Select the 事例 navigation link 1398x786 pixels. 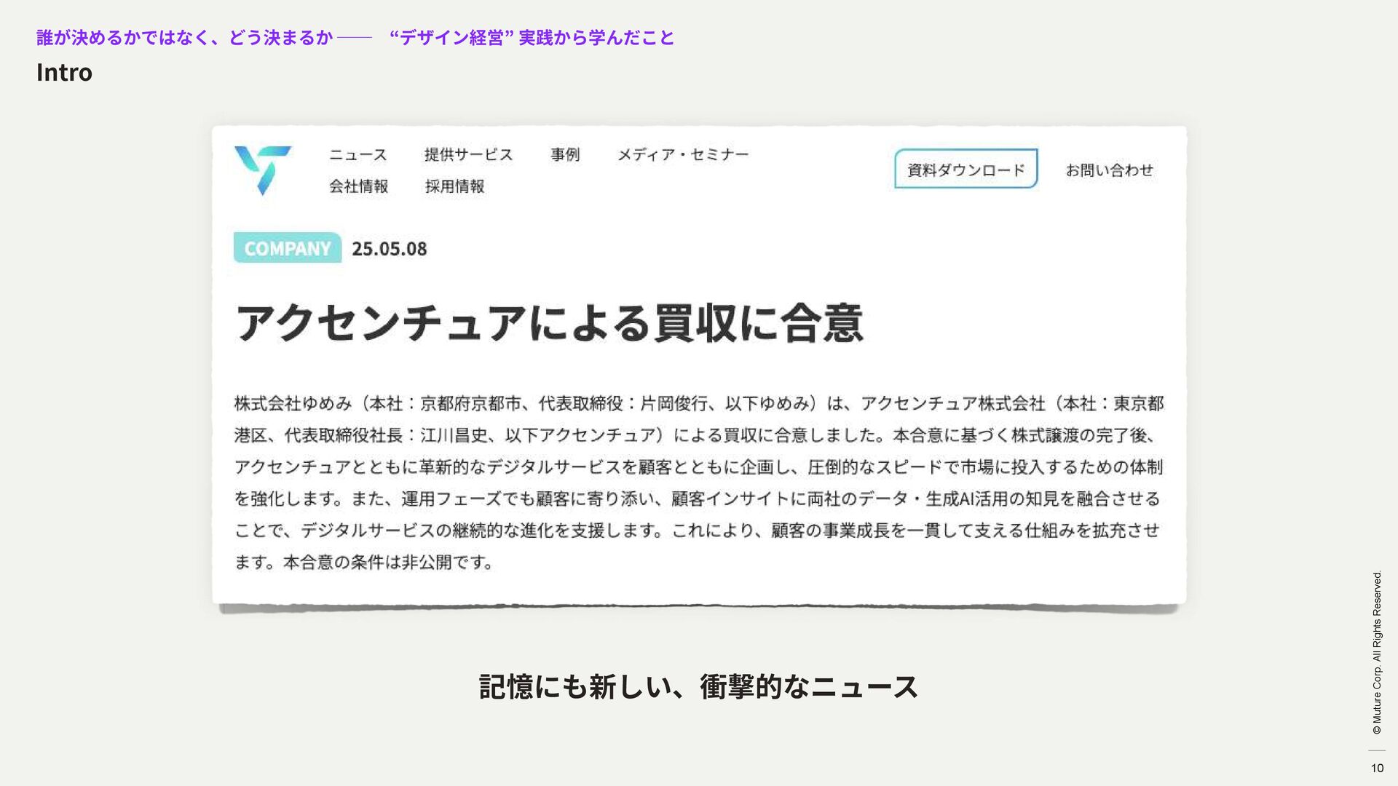(565, 155)
